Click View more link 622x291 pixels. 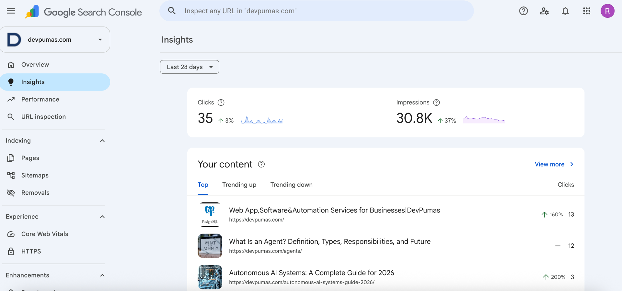pos(549,164)
